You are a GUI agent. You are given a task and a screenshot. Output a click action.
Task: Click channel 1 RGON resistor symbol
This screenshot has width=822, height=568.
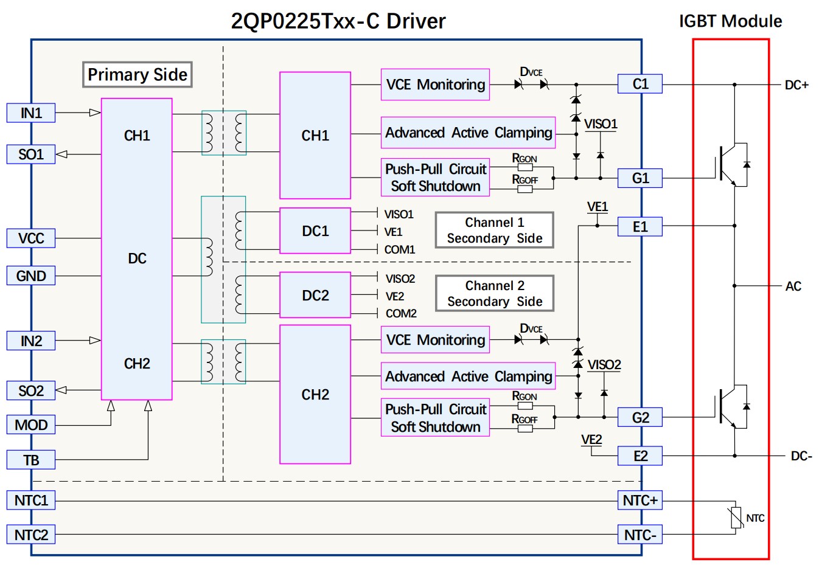tap(524, 168)
